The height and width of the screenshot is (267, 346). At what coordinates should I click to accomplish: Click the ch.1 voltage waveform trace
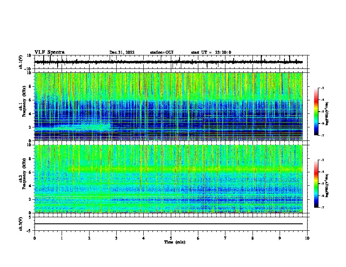point(168,62)
